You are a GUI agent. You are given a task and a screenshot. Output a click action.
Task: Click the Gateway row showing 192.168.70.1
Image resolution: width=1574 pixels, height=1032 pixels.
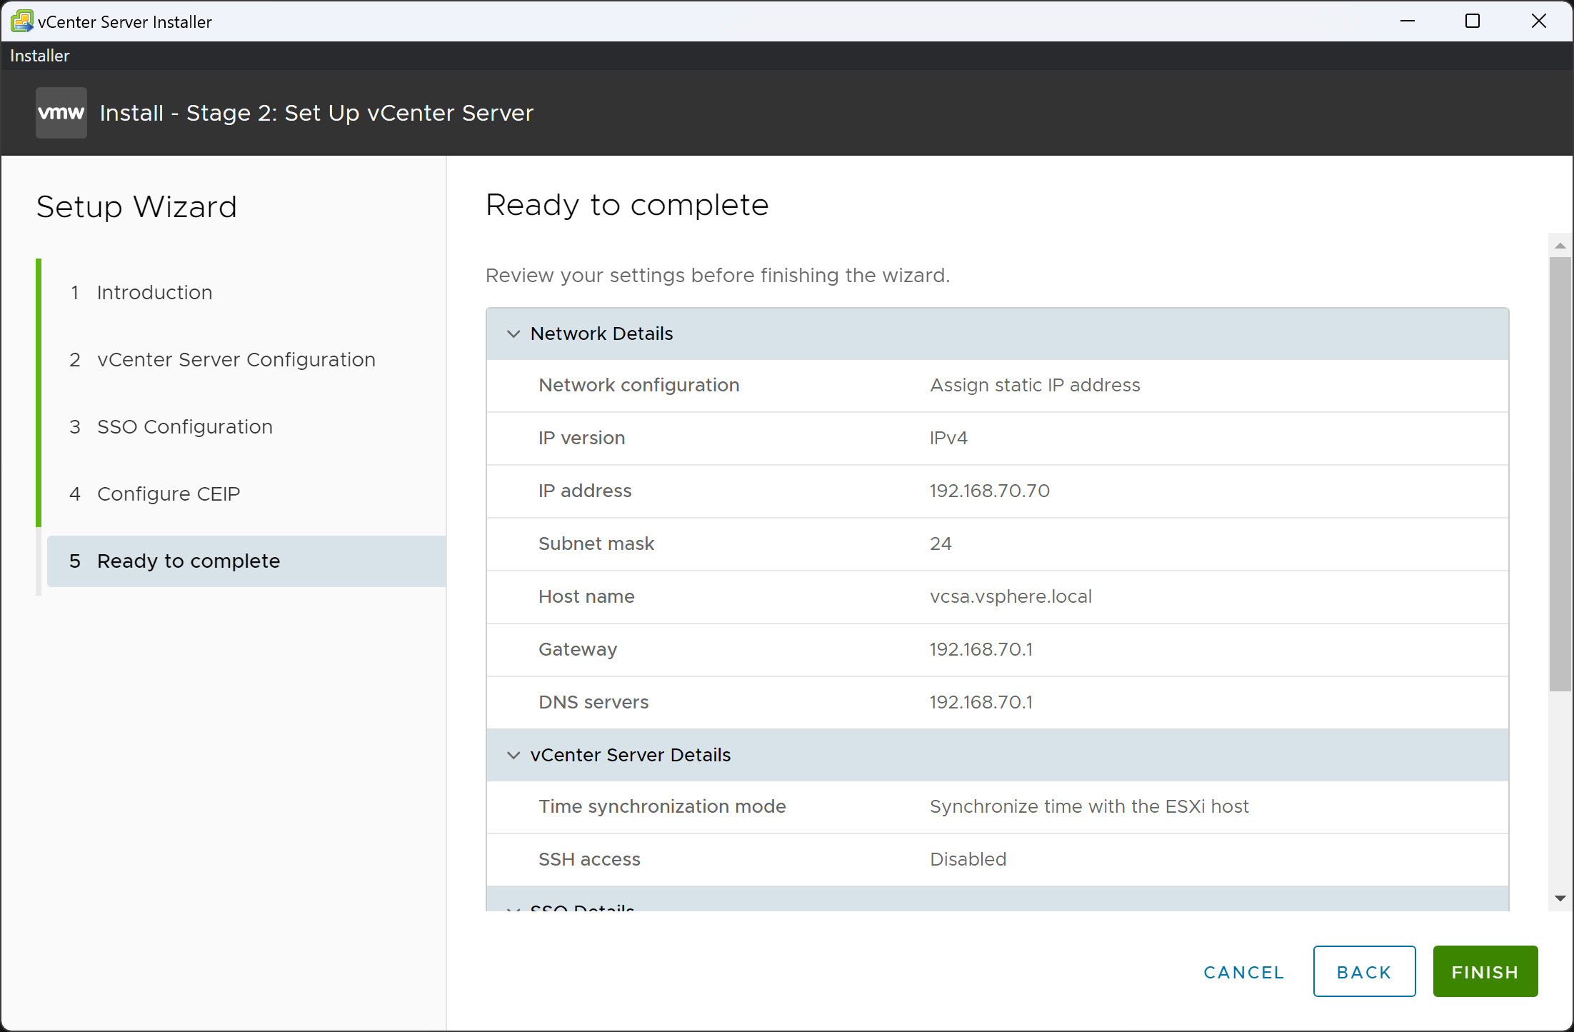[x=981, y=649]
